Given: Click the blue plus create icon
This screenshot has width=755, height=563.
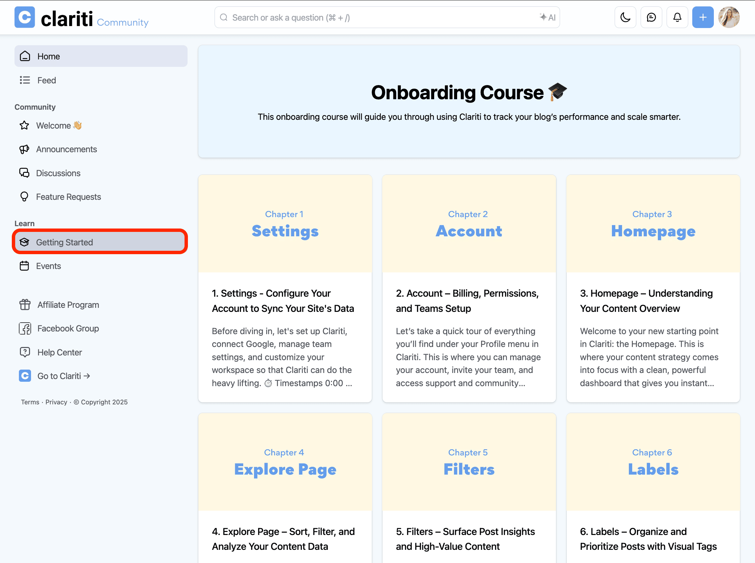Looking at the screenshot, I should click(x=703, y=17).
